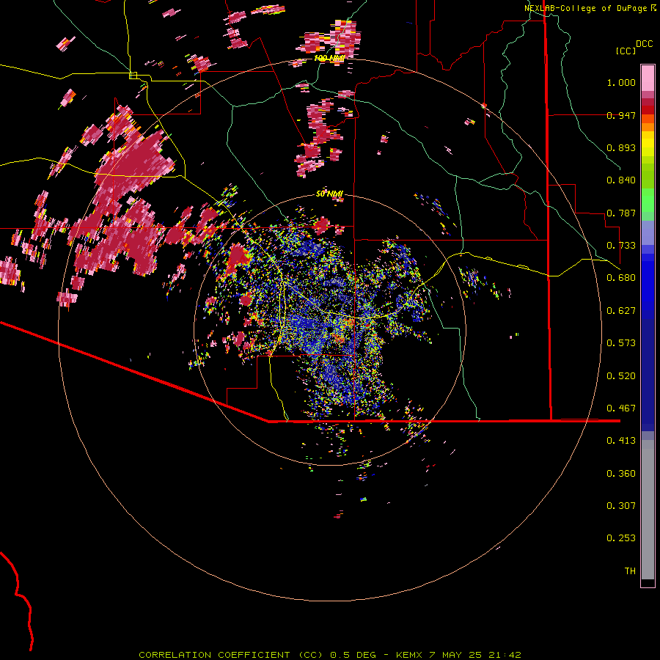Select the 0.840 scale value
Viewport: 660px width, 660px height.
(621, 180)
